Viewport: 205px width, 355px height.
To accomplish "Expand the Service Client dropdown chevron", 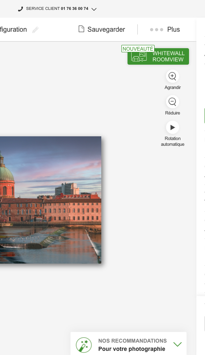I will [94, 9].
